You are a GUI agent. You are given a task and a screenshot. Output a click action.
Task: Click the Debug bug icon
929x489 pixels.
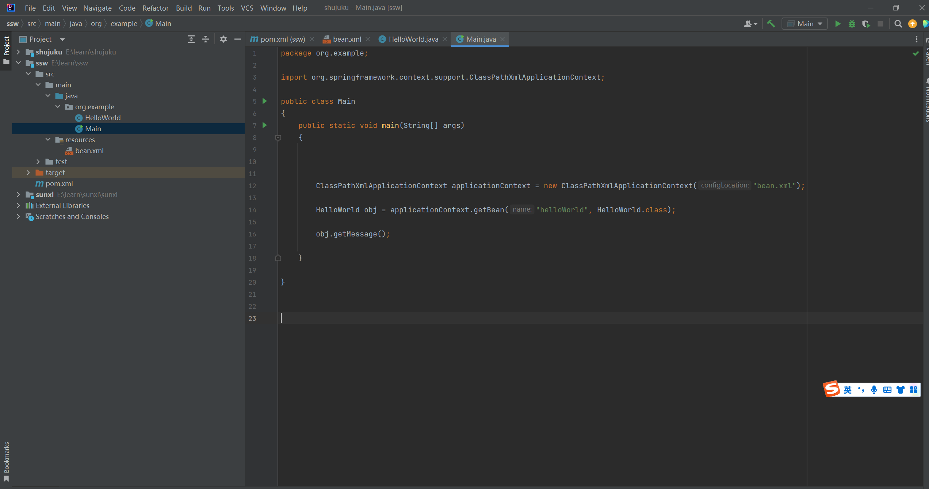(x=852, y=24)
